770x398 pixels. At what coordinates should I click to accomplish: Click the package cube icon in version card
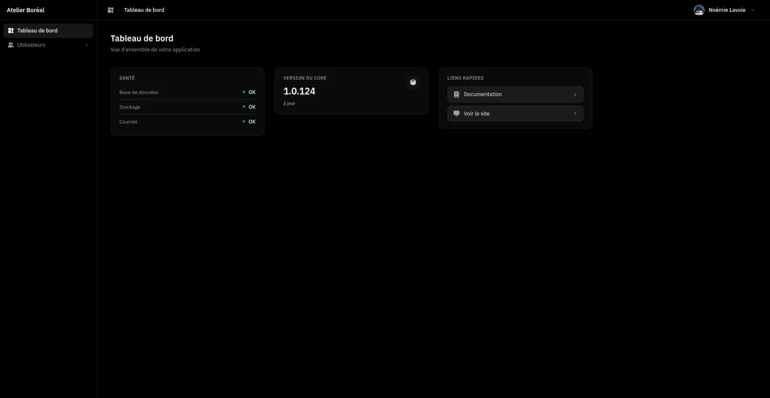413,82
